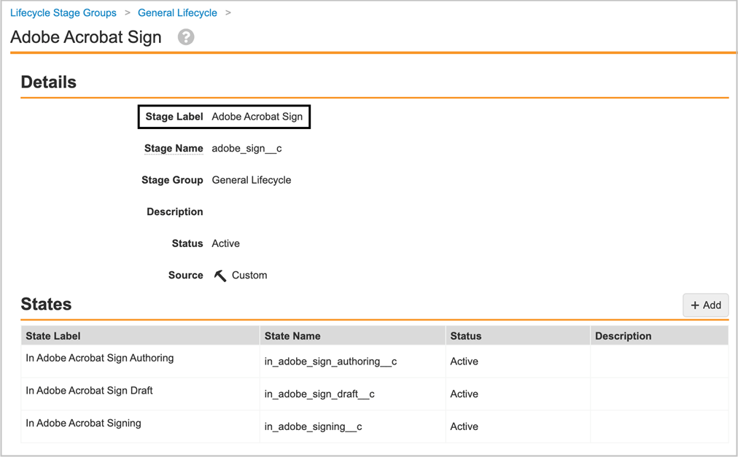Click the Add button in the States section
The image size is (738, 457).
(705, 305)
